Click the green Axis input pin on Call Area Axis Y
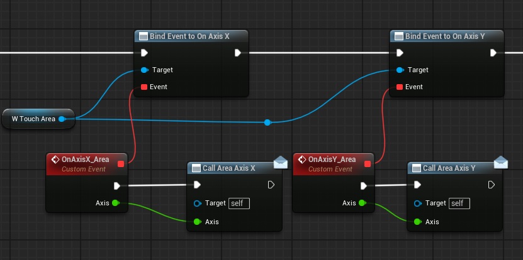Image resolution: width=523 pixels, height=260 pixels. click(417, 222)
